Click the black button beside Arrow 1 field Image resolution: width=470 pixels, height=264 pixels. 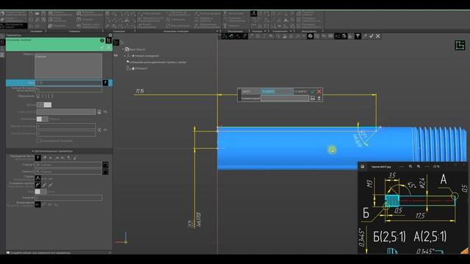click(106, 164)
